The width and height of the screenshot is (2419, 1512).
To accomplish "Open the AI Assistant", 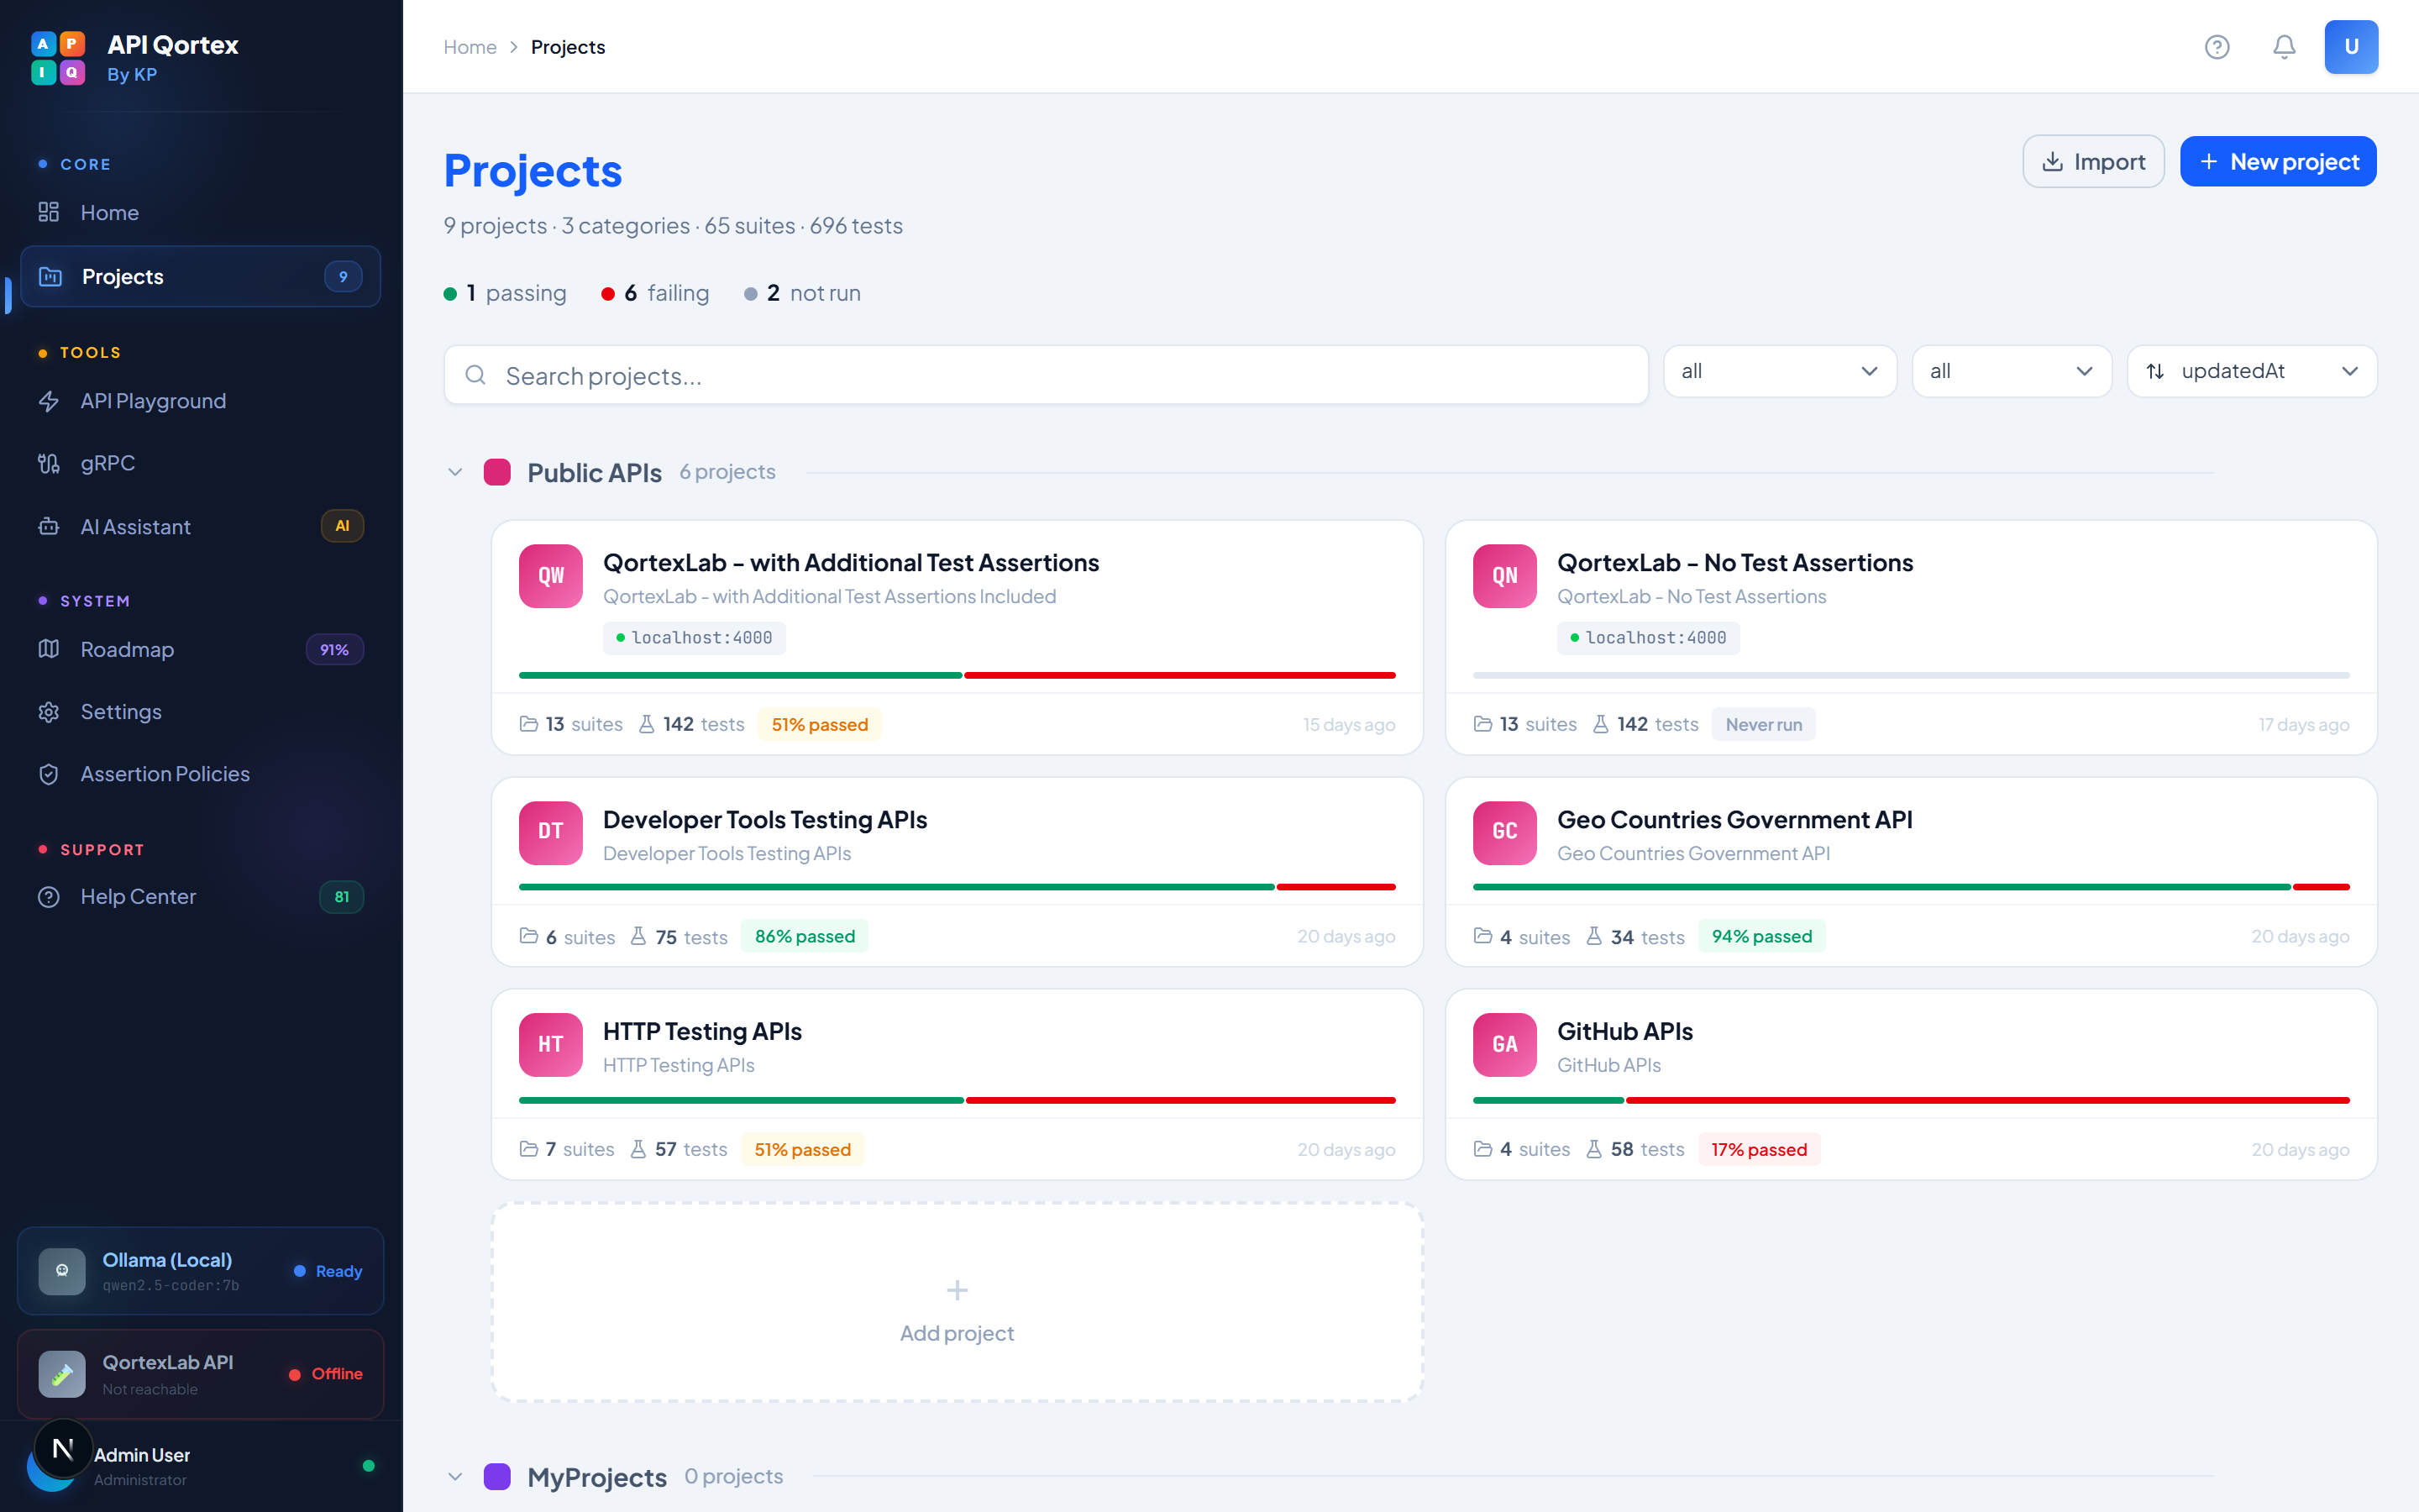I will [135, 526].
